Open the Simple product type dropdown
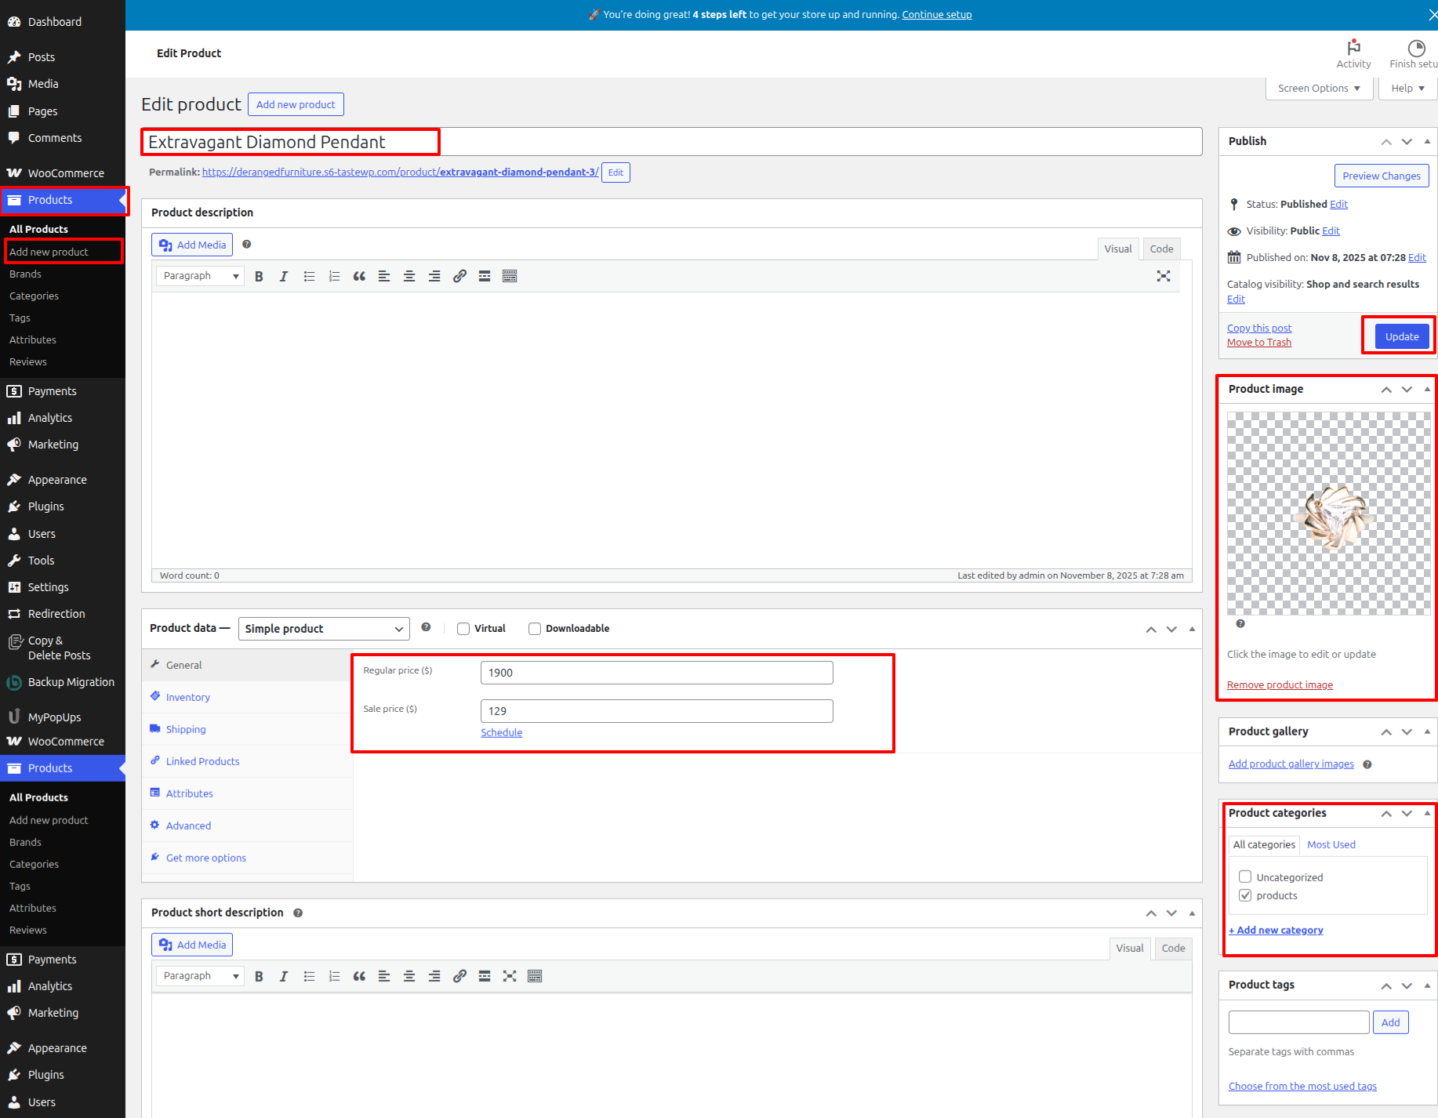This screenshot has width=1438, height=1118. pyautogui.click(x=324, y=629)
